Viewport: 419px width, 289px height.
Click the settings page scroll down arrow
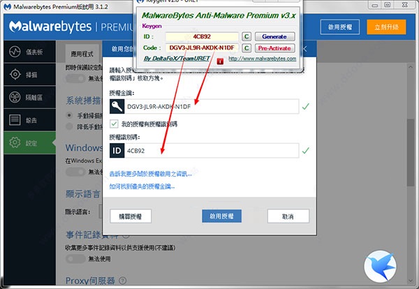pyautogui.click(x=411, y=281)
